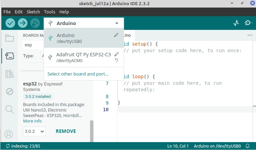
Task: Open the Debug sidebar icon
Action: pos(10,91)
